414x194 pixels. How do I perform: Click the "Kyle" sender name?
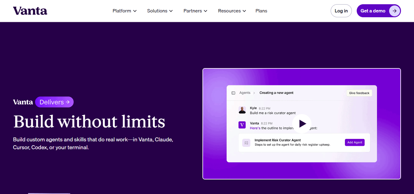pos(253,108)
